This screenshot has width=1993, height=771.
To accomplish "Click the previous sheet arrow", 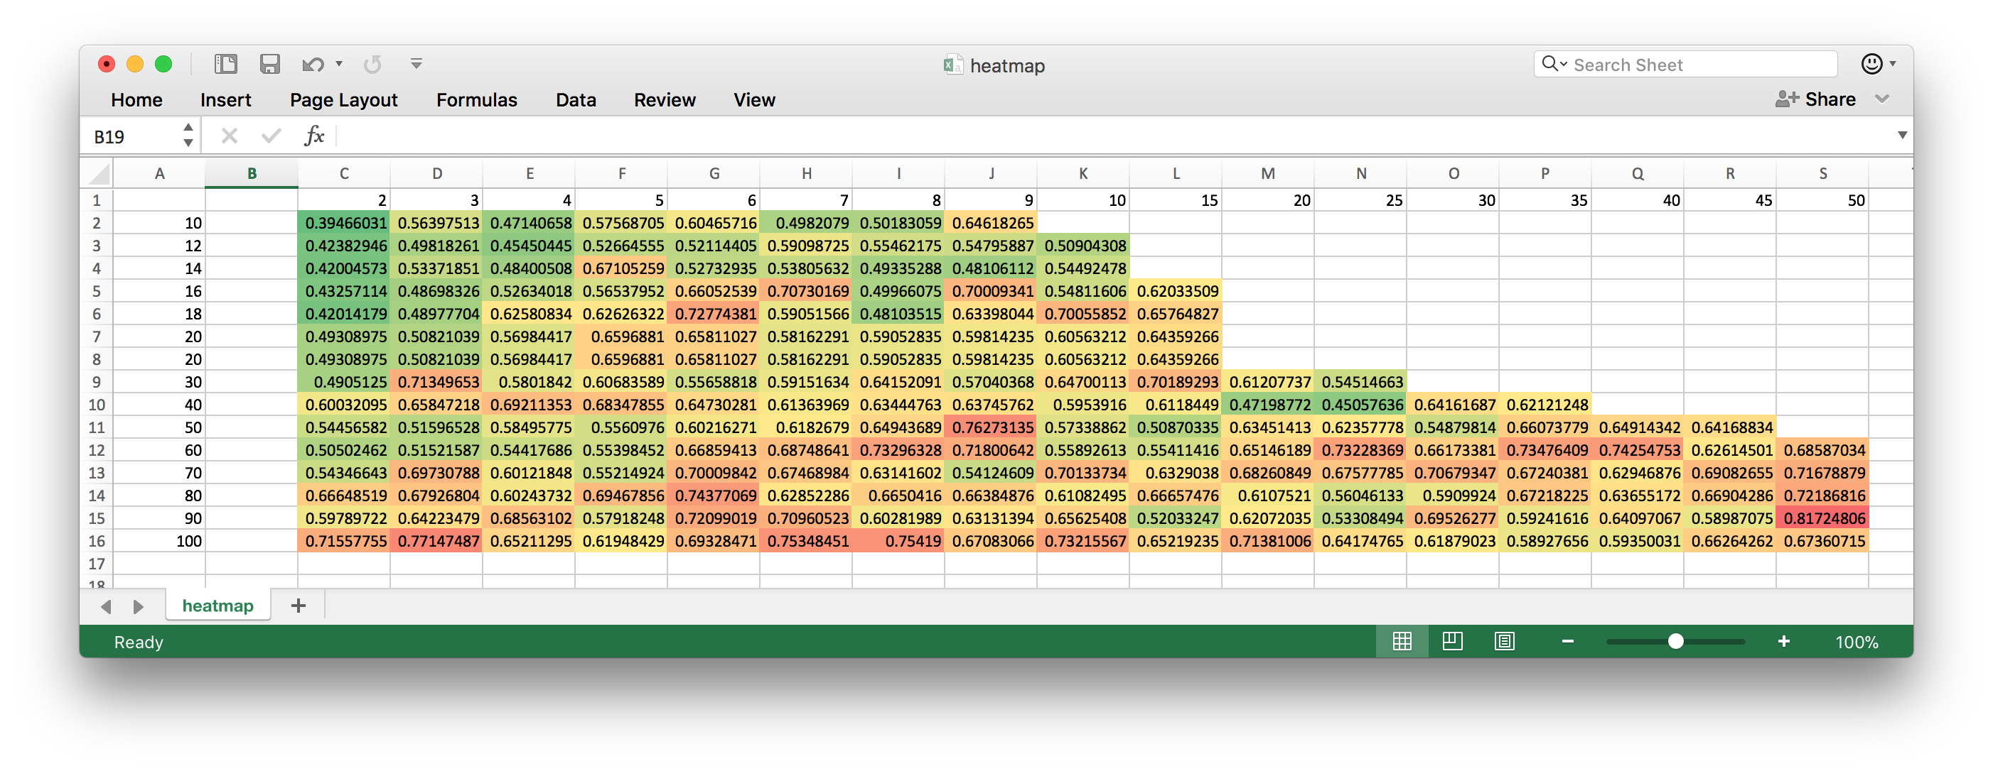I will [107, 607].
